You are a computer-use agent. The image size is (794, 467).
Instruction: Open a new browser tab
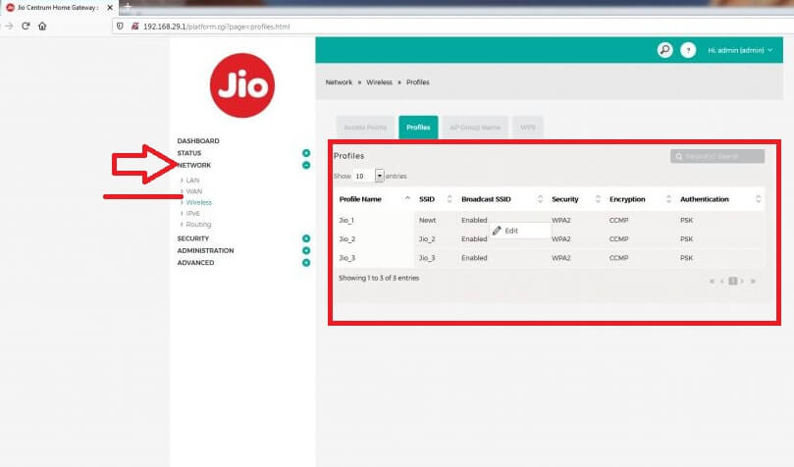click(x=128, y=7)
